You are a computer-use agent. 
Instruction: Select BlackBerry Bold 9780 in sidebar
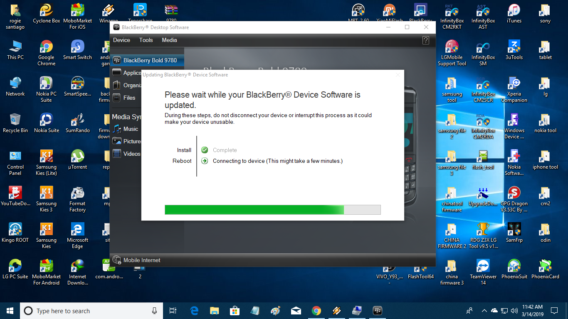pyautogui.click(x=147, y=60)
